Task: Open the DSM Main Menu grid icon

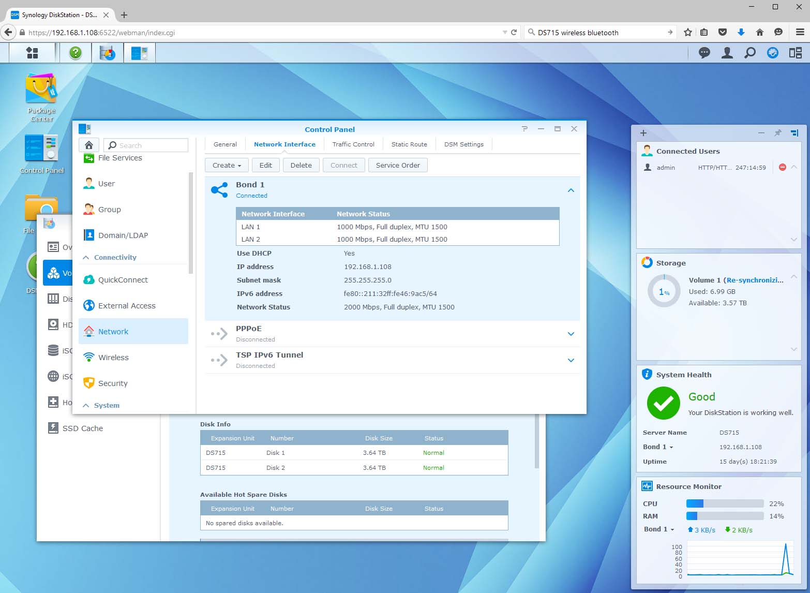Action: [x=32, y=52]
